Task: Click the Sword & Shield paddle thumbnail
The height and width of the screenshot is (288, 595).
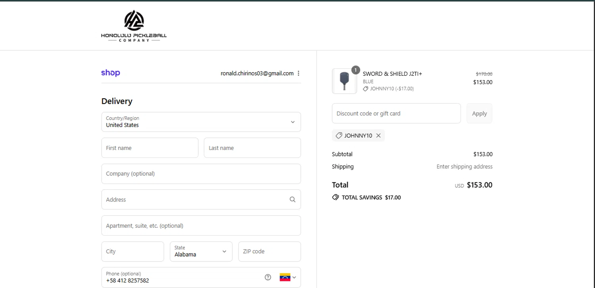Action: [344, 81]
